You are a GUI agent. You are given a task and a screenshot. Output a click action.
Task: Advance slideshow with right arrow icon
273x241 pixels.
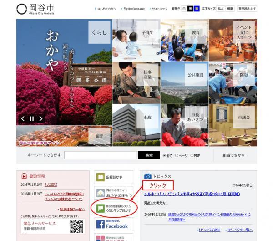41,119
